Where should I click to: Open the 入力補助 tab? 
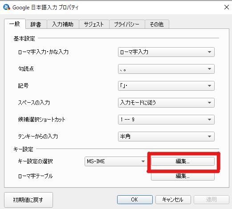[x=63, y=24]
